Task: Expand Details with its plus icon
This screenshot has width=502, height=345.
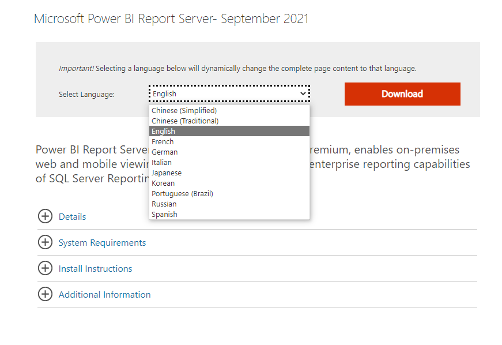Action: [x=45, y=216]
